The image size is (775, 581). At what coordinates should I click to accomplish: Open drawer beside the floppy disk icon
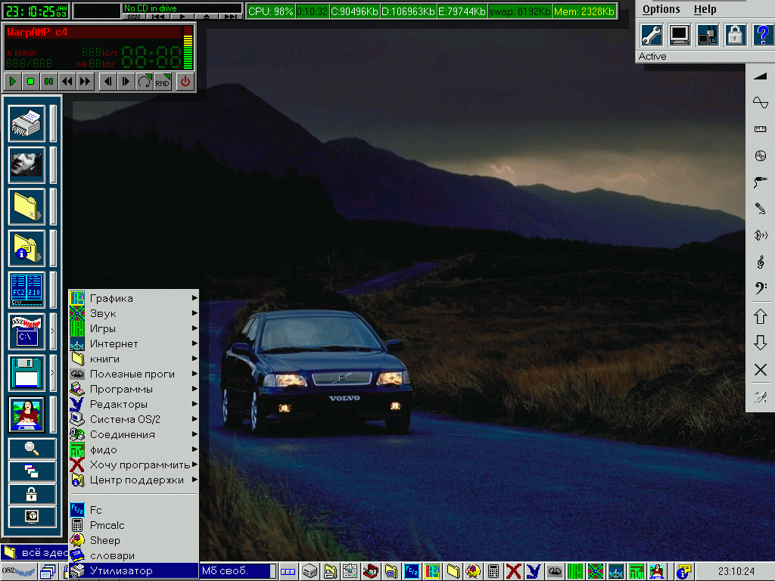tap(53, 372)
